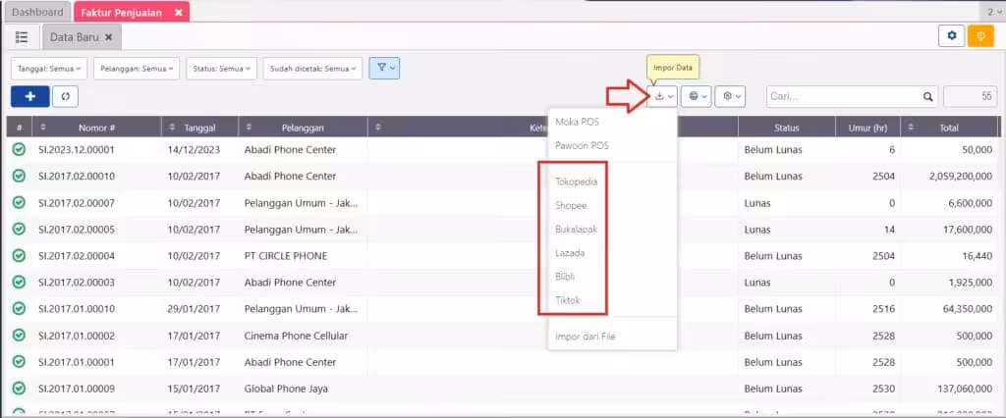Click status icon of SI.2017.02.00010
The width and height of the screenshot is (1006, 418).
pos(19,176)
